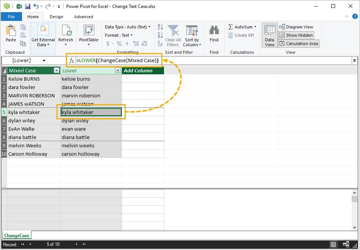Click the PivotTable icon

click(89, 30)
